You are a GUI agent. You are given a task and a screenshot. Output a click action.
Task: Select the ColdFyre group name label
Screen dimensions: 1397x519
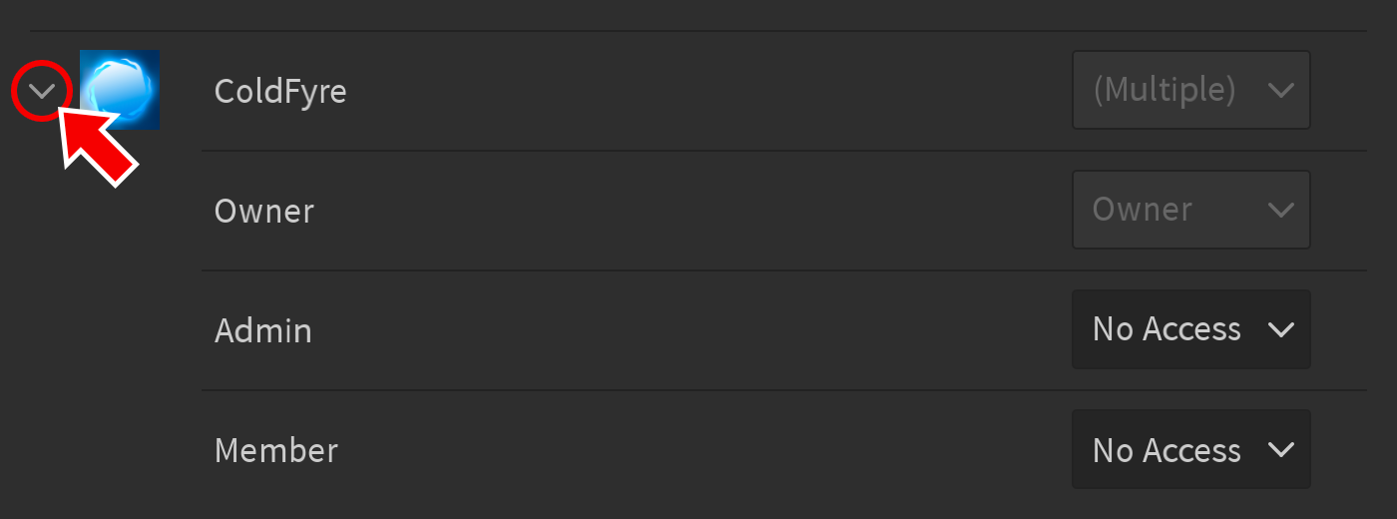click(280, 92)
